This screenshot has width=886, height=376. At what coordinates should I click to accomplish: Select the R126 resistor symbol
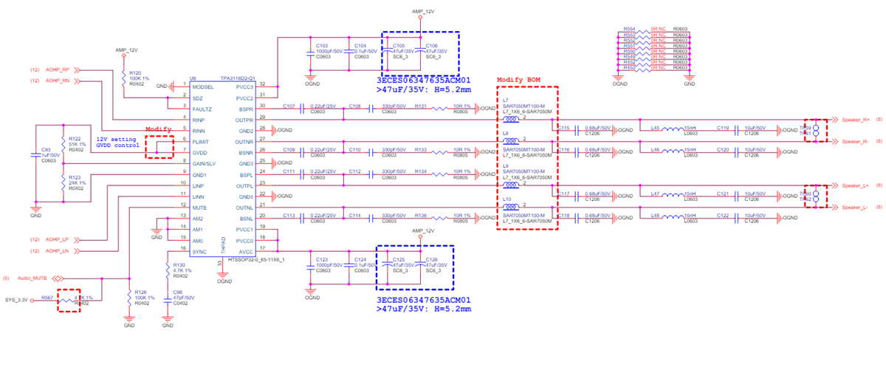130,297
